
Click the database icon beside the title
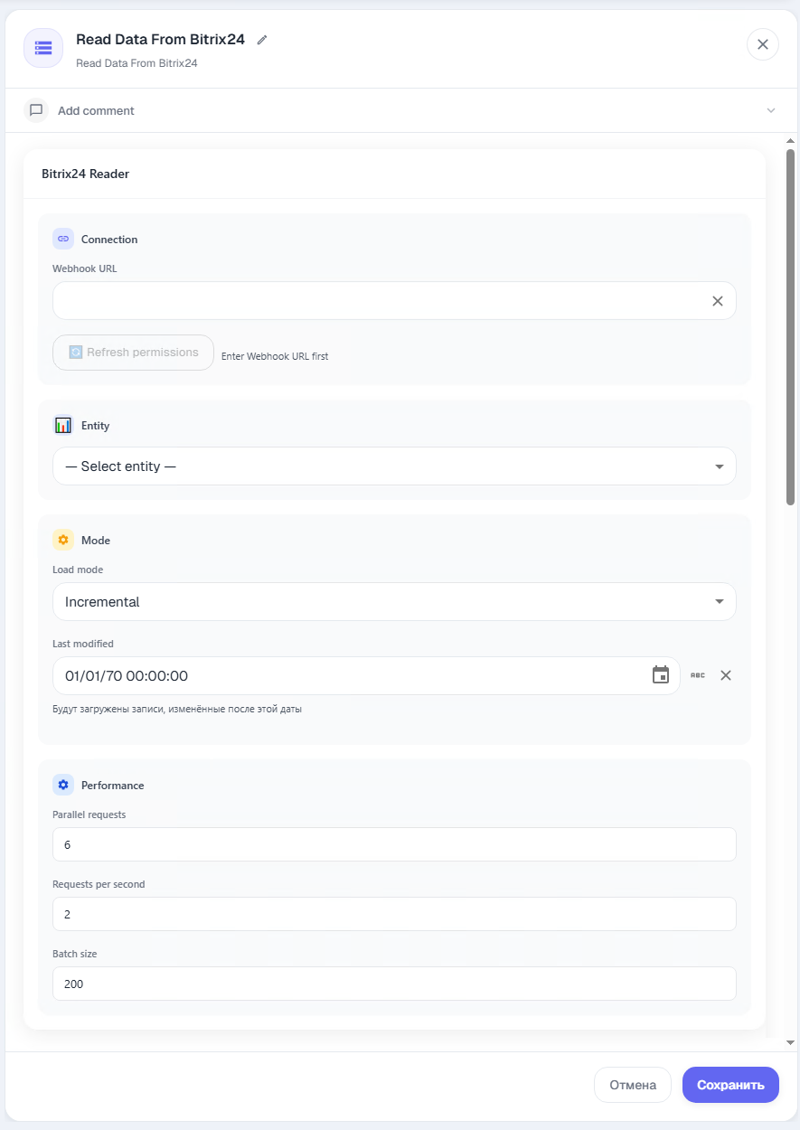(43, 48)
